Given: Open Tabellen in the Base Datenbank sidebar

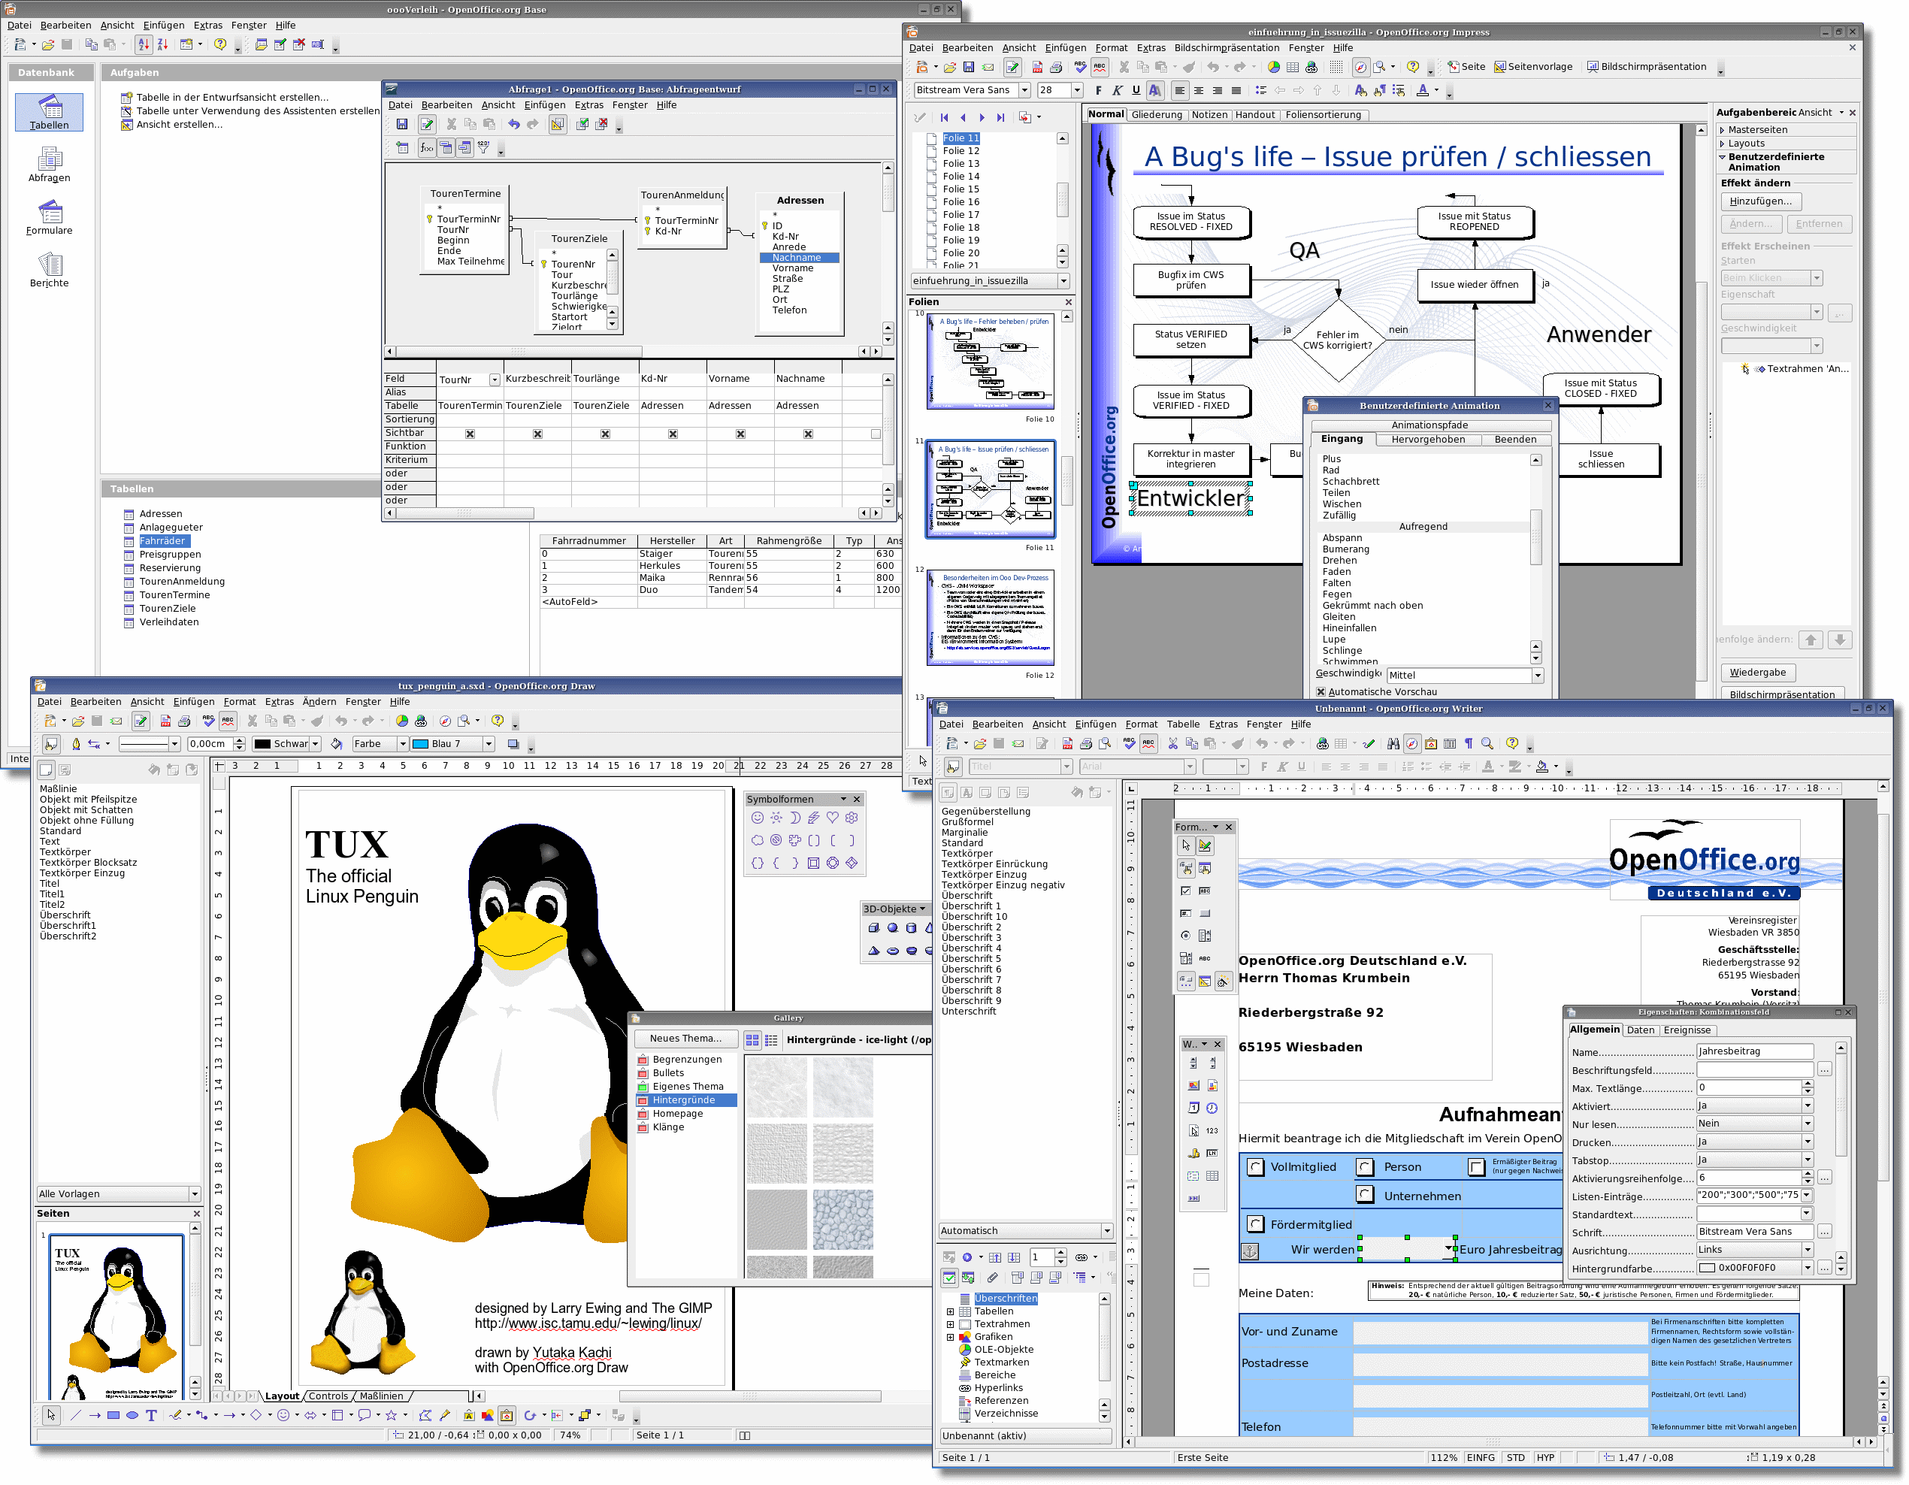Looking at the screenshot, I should click(x=49, y=112).
